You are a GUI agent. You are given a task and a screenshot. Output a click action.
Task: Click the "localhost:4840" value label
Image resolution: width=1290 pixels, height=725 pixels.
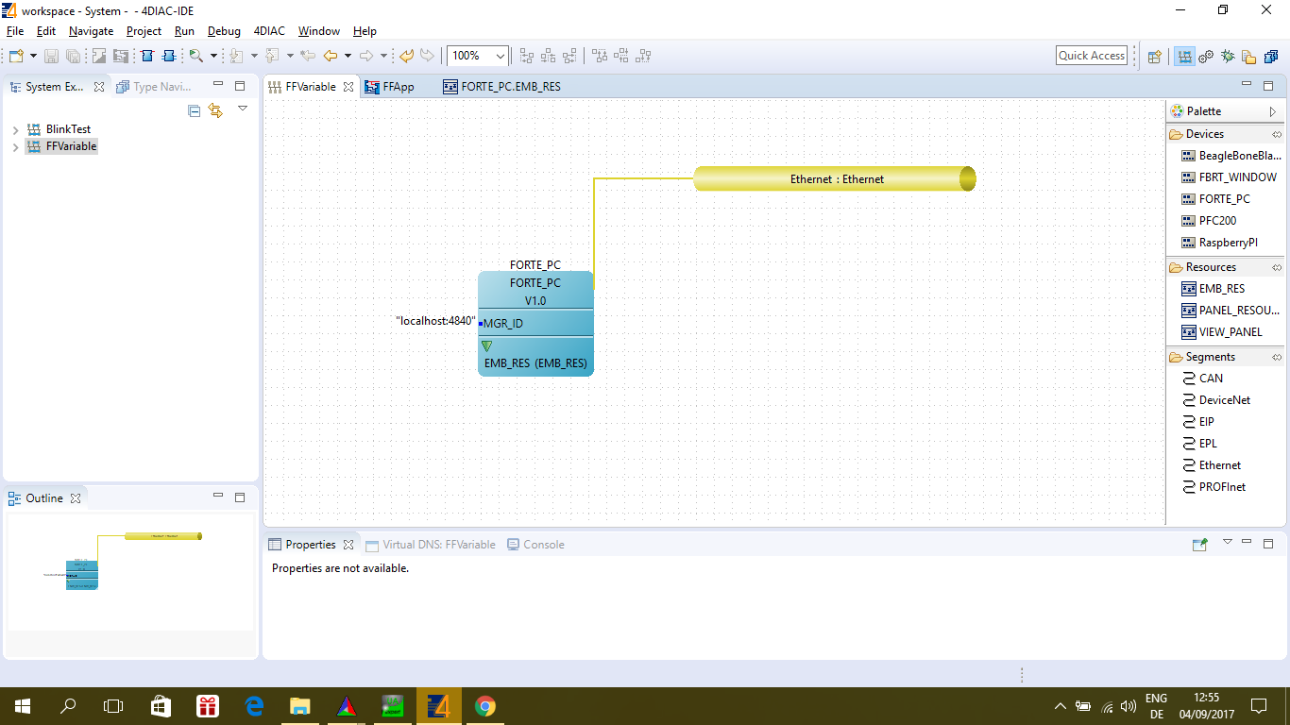coord(435,321)
